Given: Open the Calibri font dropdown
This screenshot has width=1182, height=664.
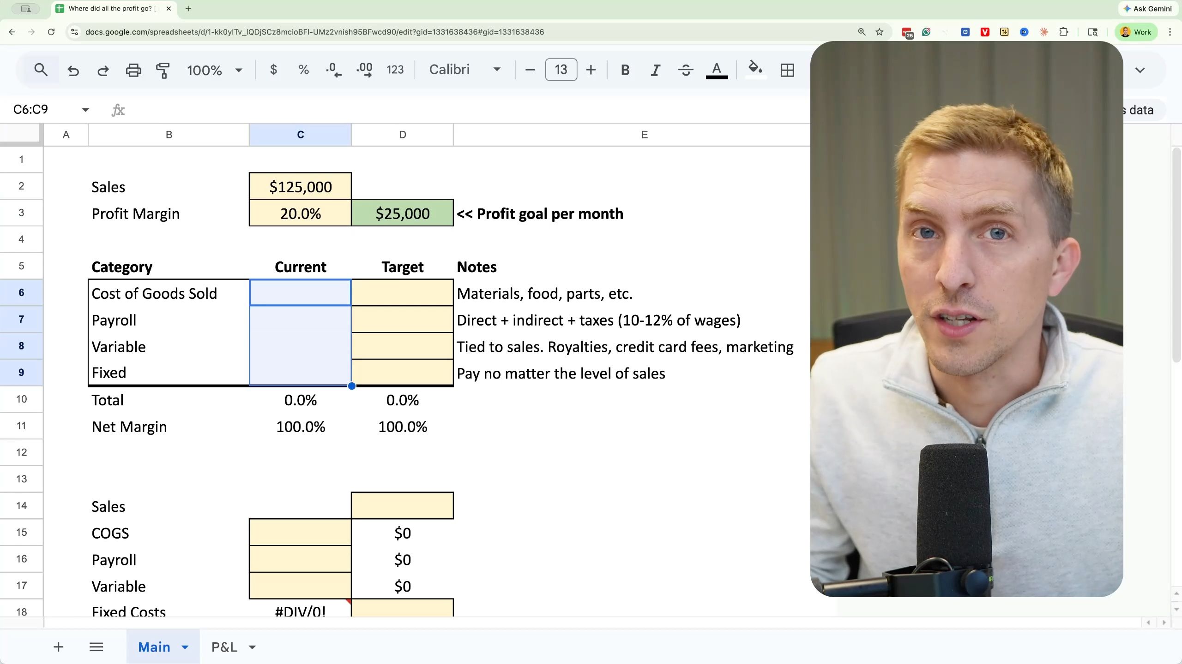Looking at the screenshot, I should tap(464, 70).
